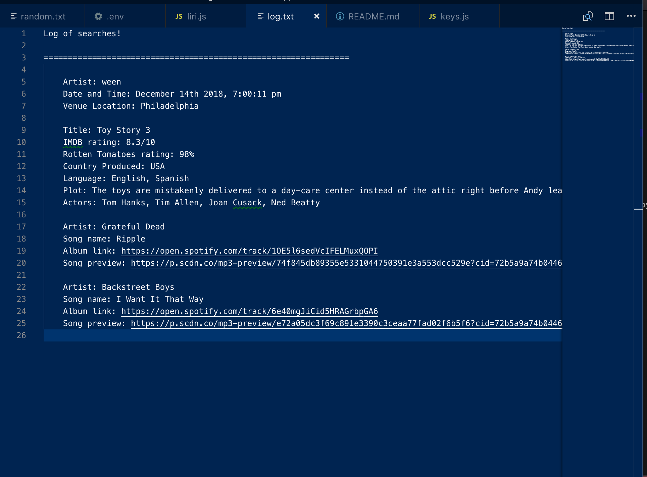647x477 pixels.
Task: Click the gear icon on .env tab
Action: click(98, 16)
